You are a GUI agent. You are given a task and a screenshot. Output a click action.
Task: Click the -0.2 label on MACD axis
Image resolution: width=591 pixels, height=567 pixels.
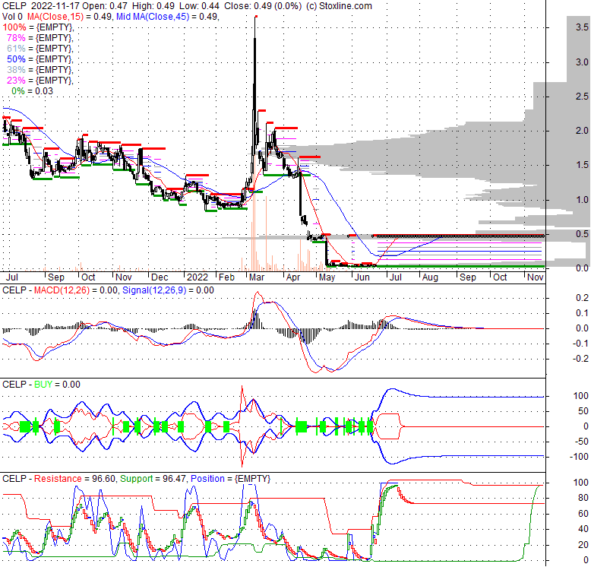(x=580, y=359)
